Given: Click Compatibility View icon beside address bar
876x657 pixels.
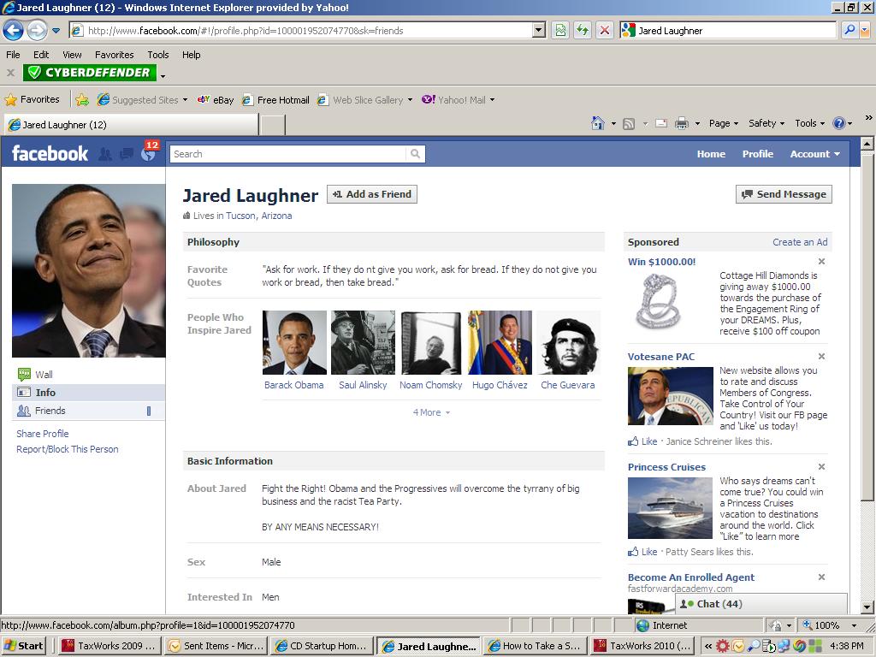Looking at the screenshot, I should click(x=559, y=30).
